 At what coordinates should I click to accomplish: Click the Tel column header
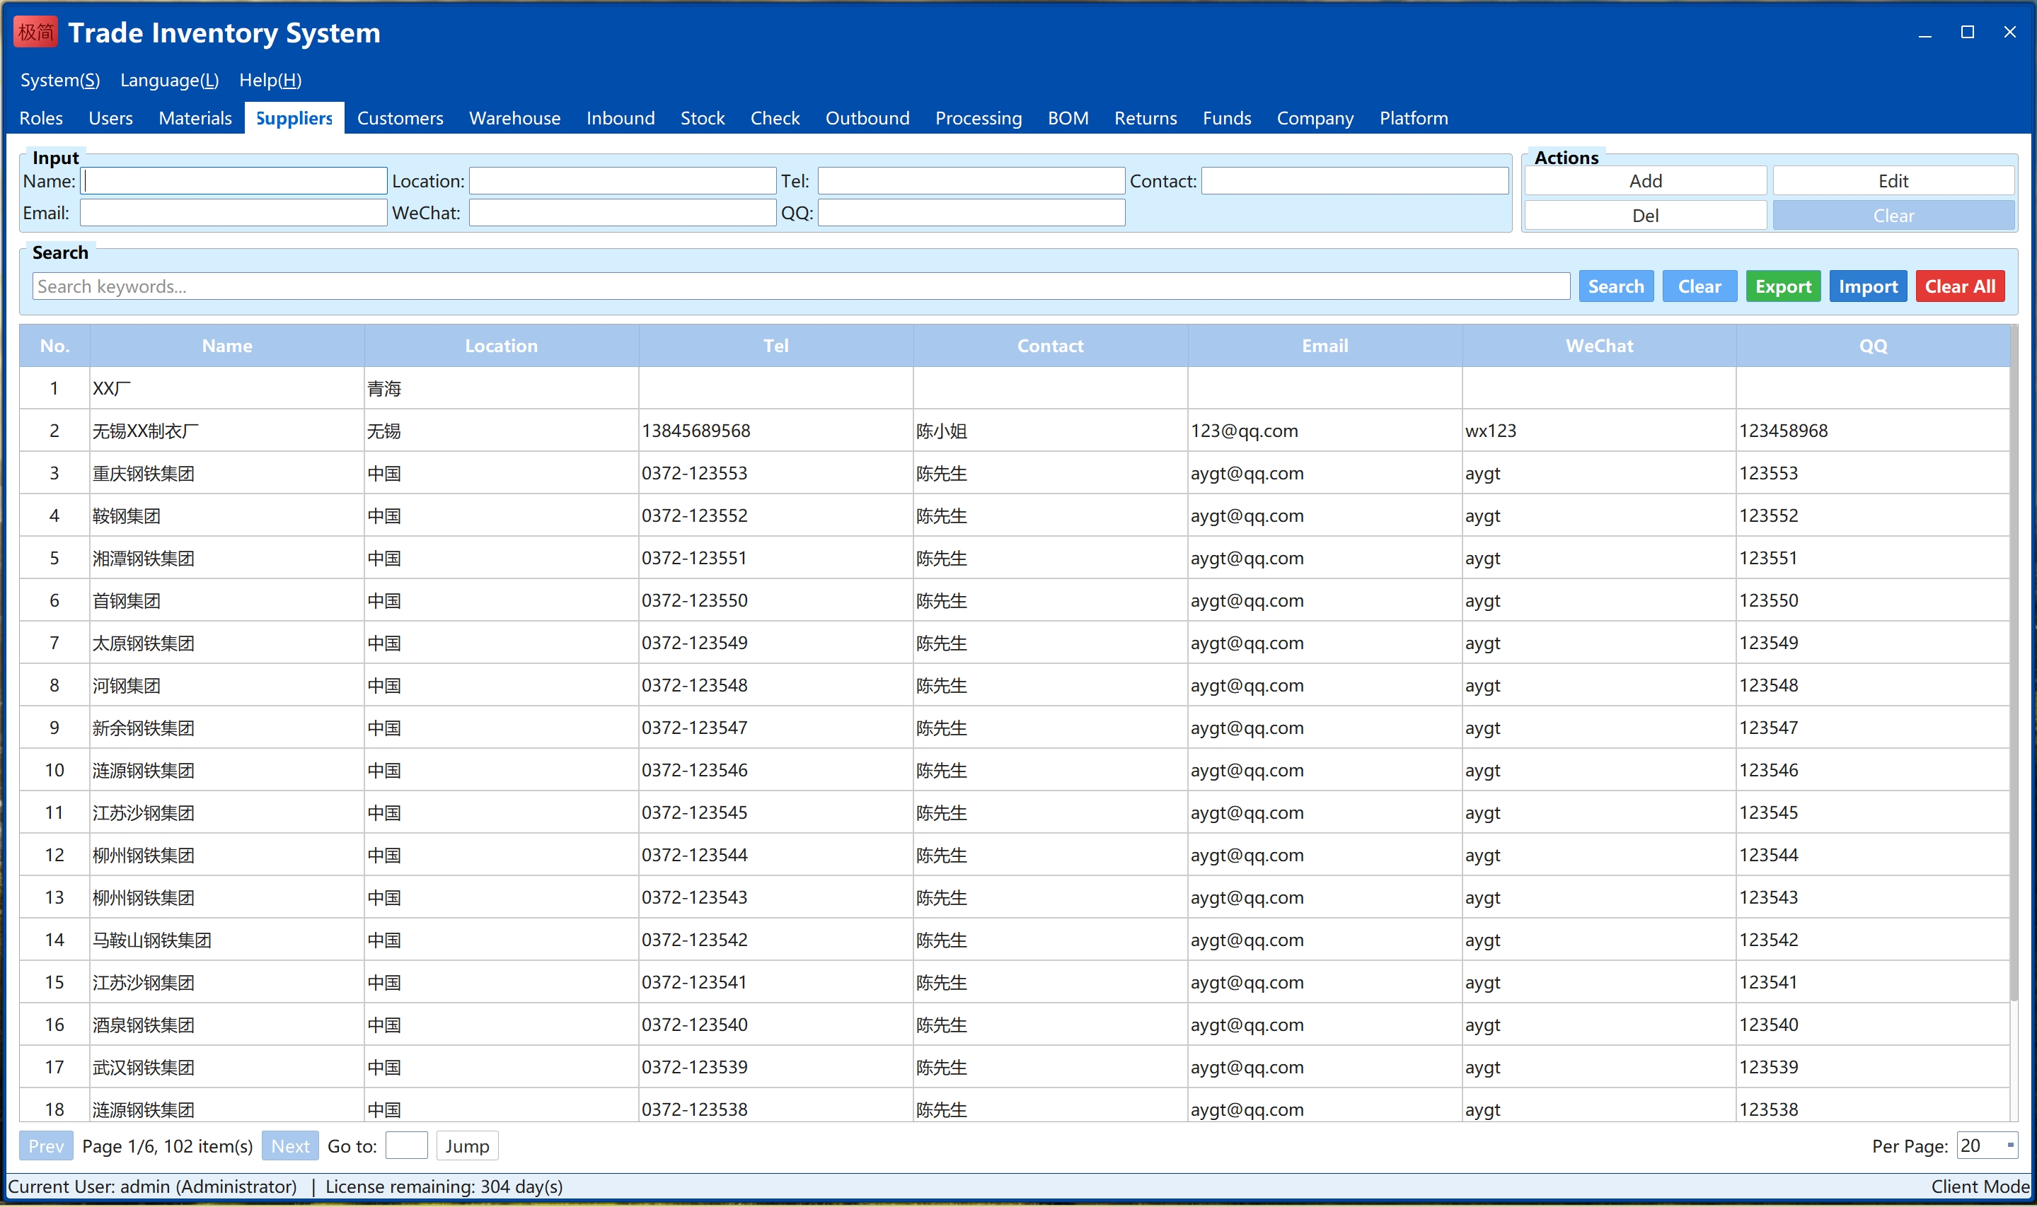(775, 346)
